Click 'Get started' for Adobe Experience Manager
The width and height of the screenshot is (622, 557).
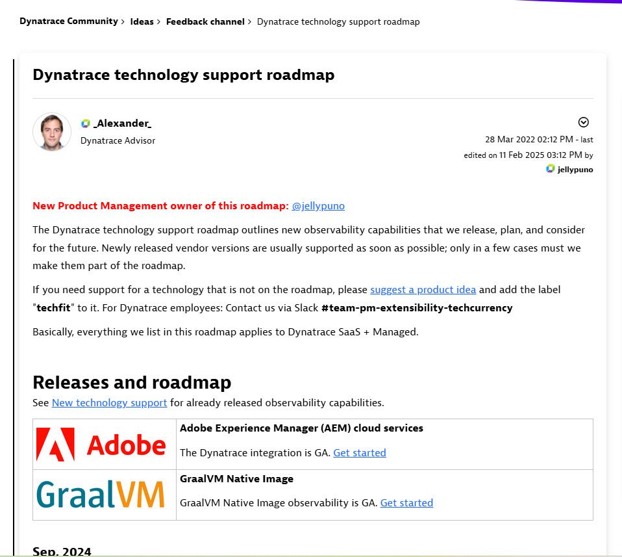(x=359, y=453)
